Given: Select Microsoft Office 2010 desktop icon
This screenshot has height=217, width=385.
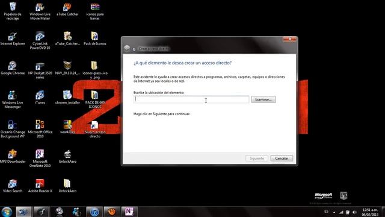Looking at the screenshot, I should tap(40, 129).
